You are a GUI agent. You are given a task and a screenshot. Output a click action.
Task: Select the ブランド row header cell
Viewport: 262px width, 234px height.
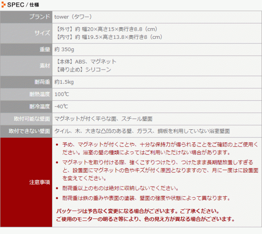26,17
